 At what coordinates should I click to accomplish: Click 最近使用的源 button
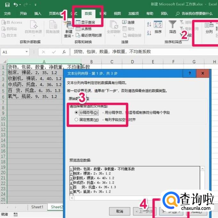click(89, 35)
